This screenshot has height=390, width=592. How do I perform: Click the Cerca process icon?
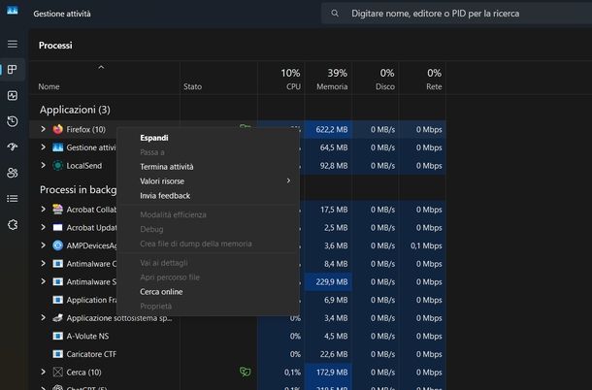[58, 373]
